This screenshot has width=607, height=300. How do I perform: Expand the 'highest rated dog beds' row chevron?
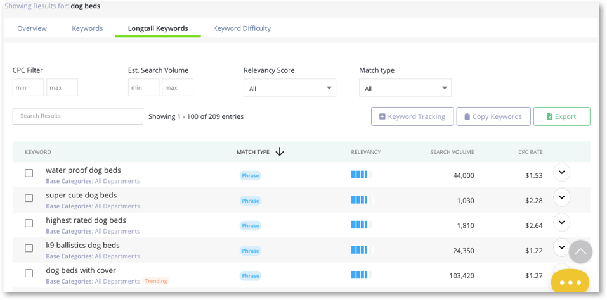coord(562,222)
